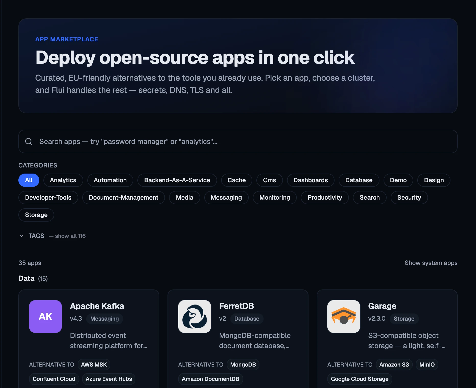Open the FerretDB logo icon
Image resolution: width=476 pixels, height=388 pixels.
click(195, 317)
